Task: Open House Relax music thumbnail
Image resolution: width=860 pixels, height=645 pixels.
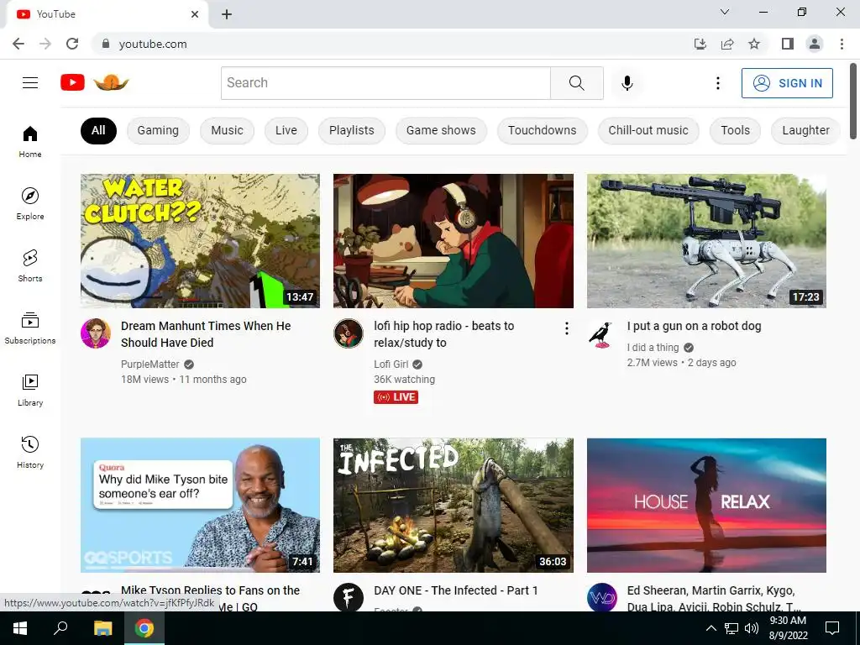Action: coord(706,505)
